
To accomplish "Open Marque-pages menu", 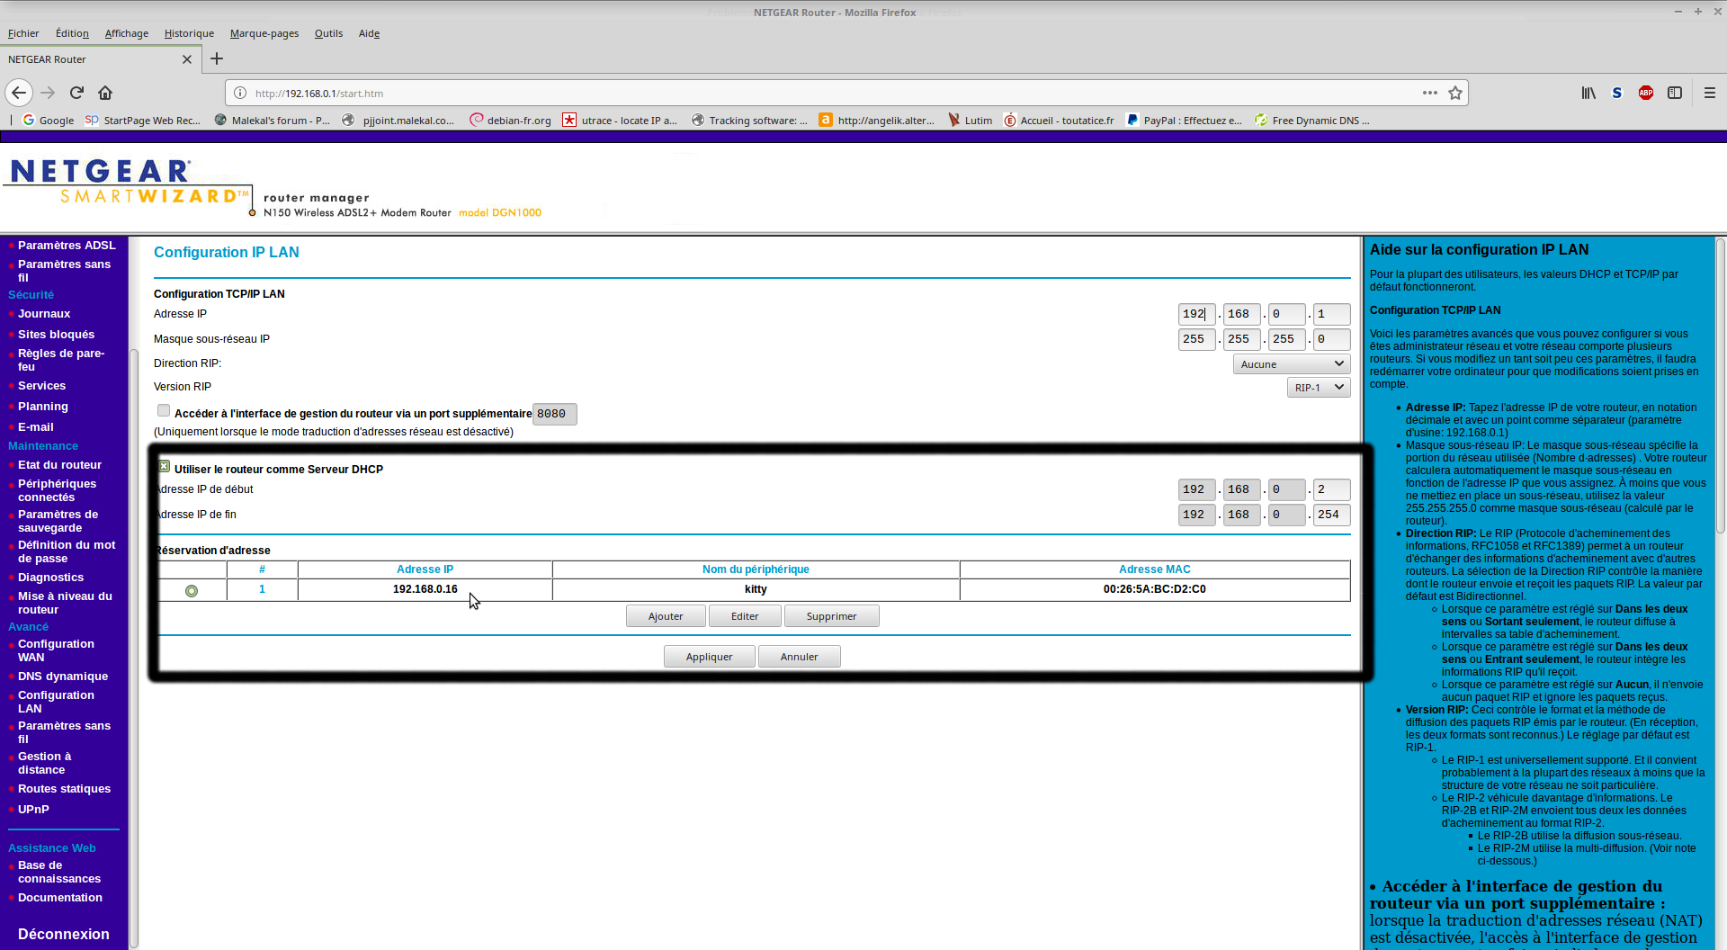I will (x=264, y=33).
